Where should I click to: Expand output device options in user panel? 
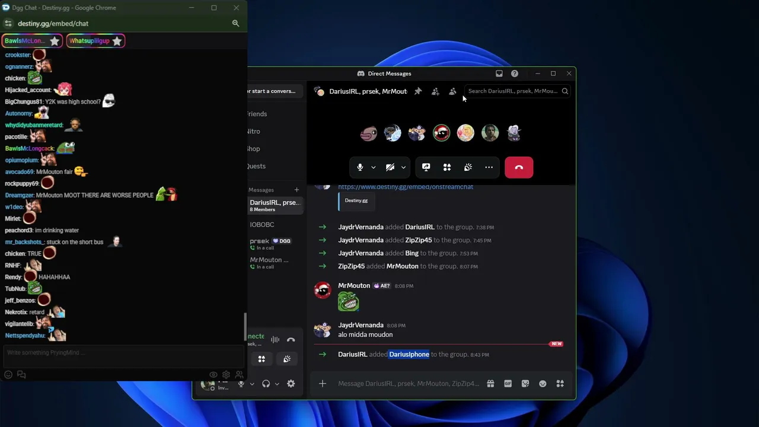(277, 384)
